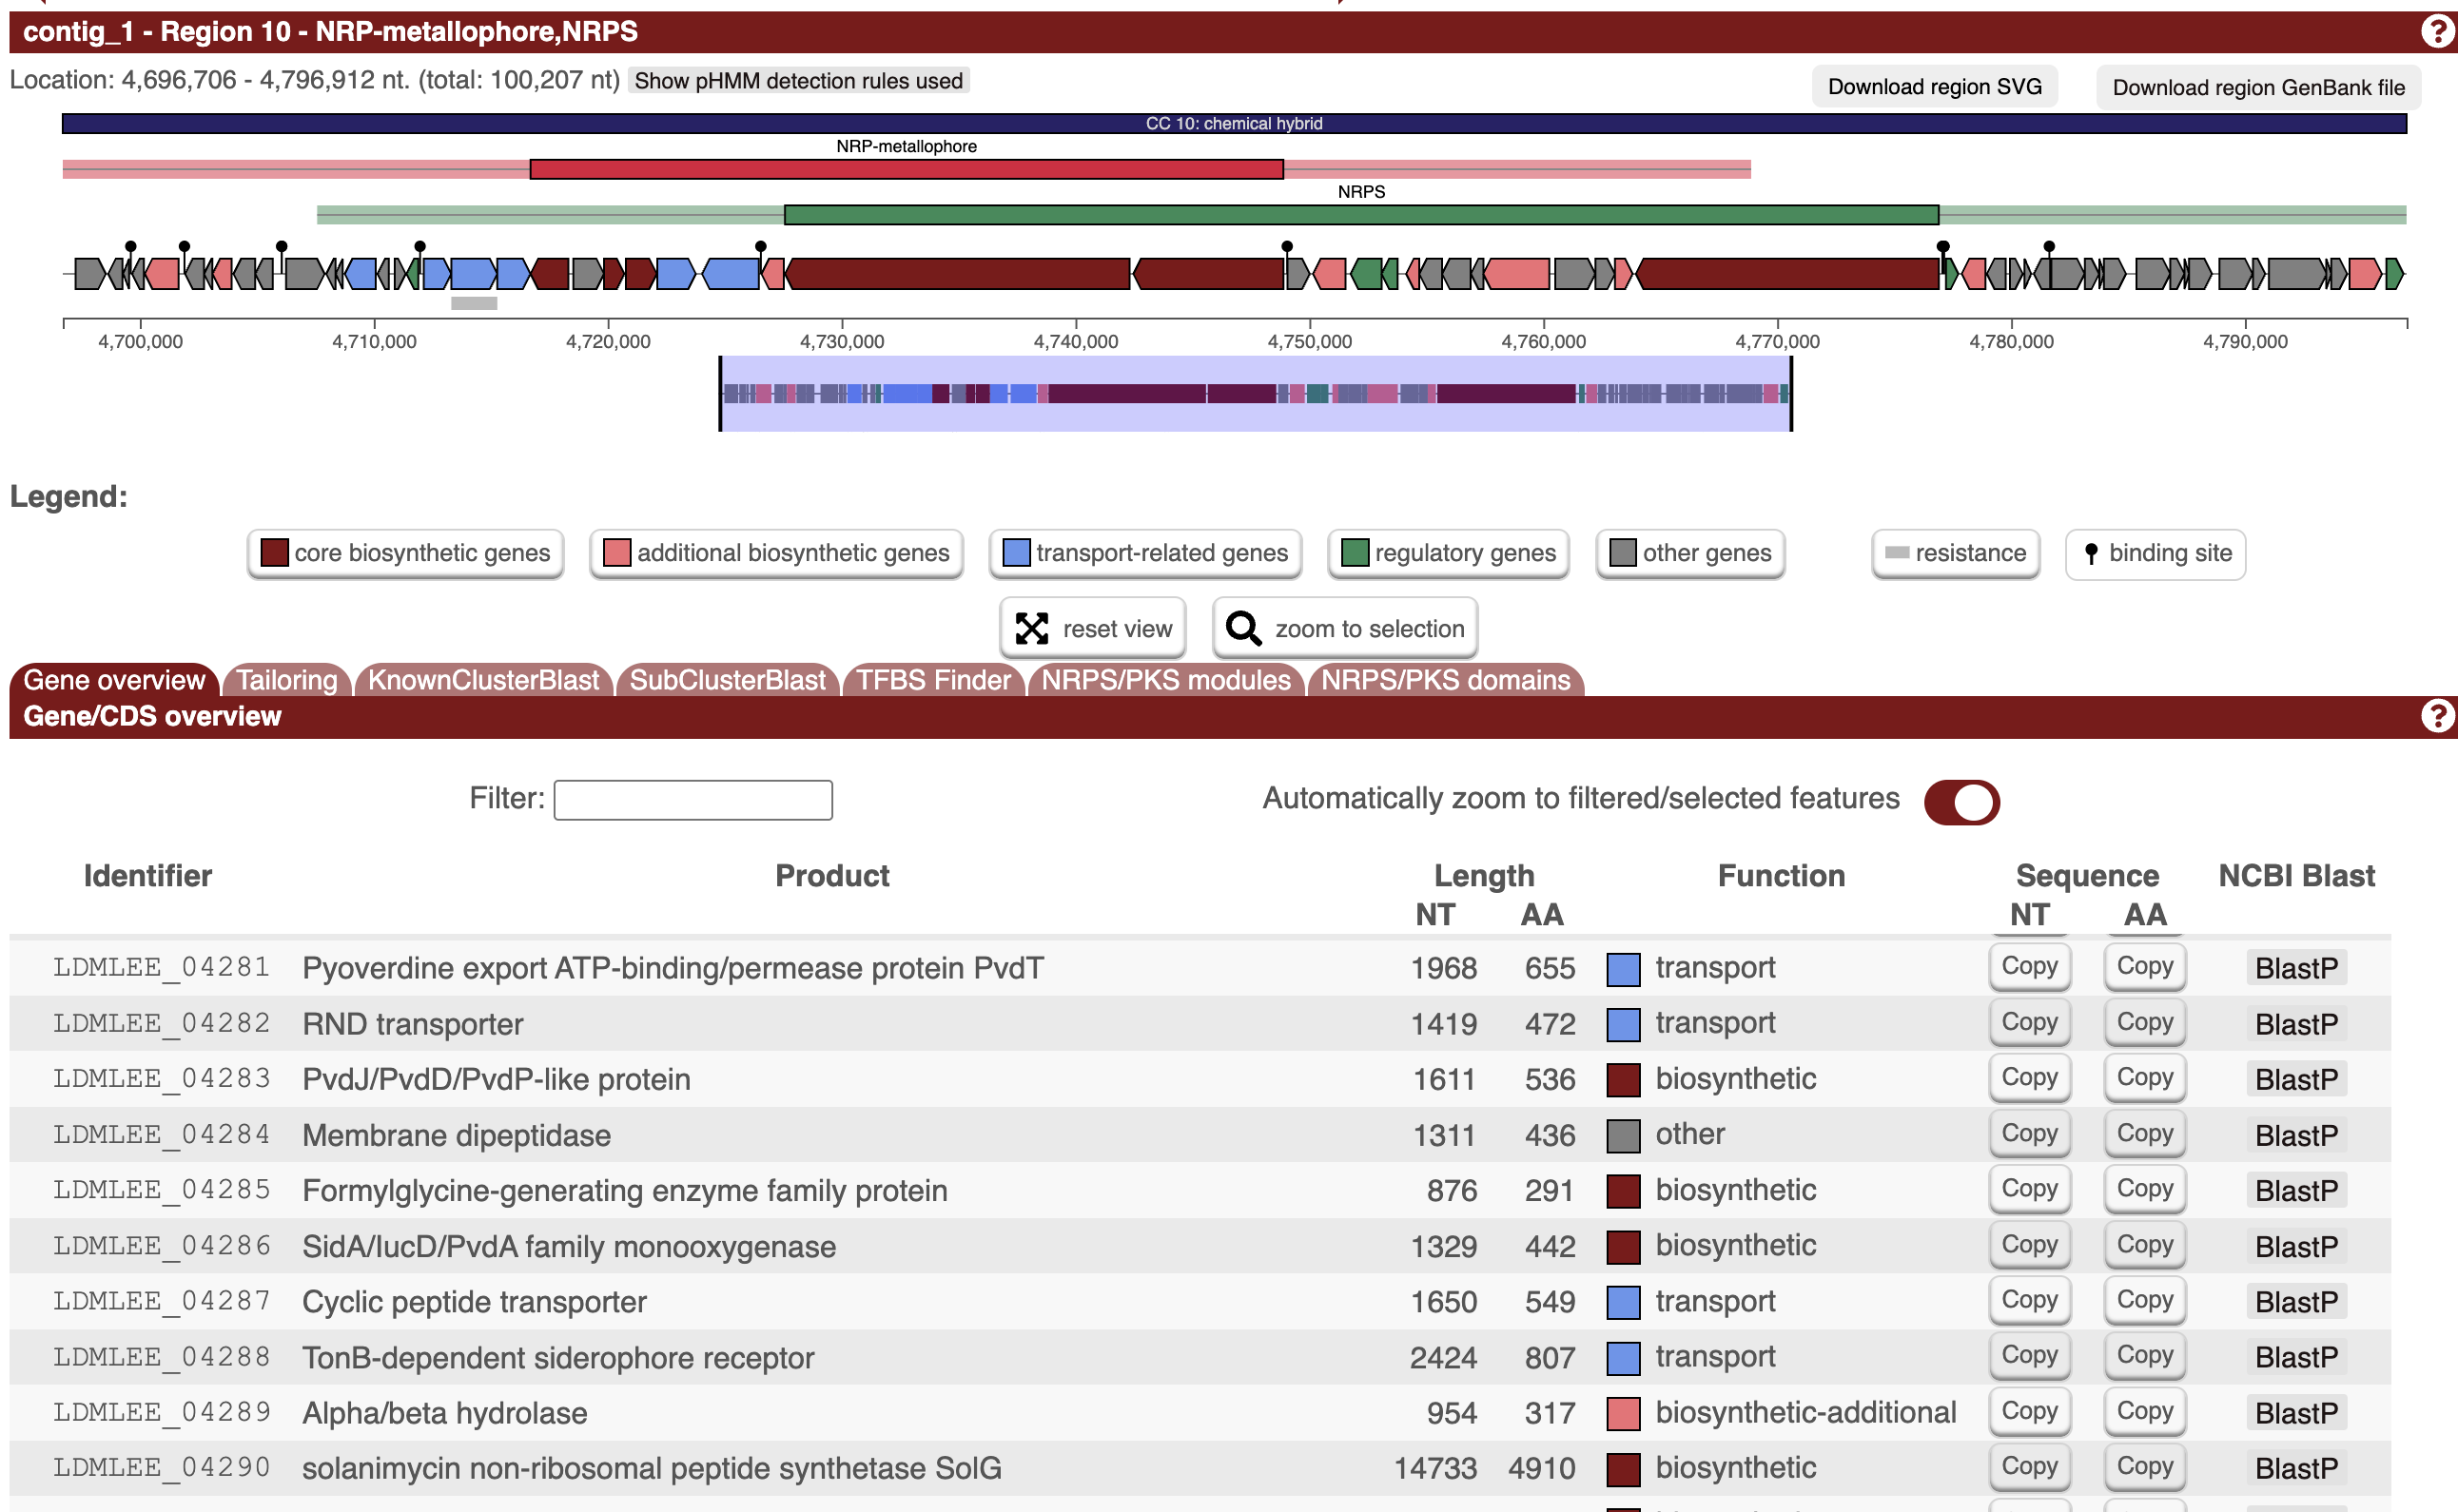Switch to the KnownClusterBlast tab
The height and width of the screenshot is (1512, 2458).
point(483,680)
